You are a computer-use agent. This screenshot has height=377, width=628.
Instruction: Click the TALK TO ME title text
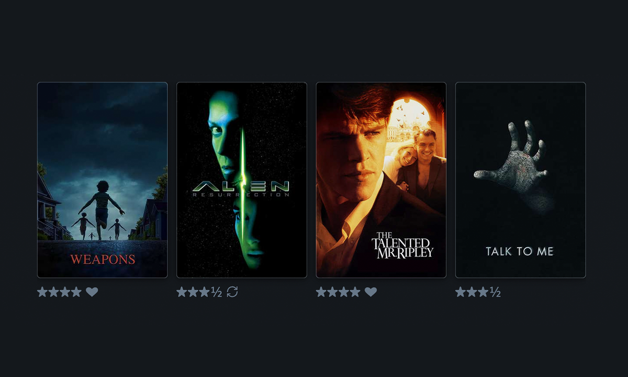pos(519,251)
